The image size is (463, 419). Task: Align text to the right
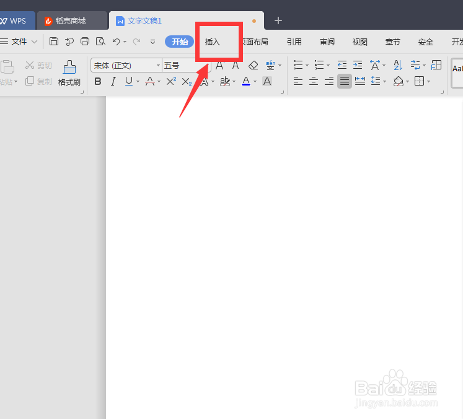(329, 81)
